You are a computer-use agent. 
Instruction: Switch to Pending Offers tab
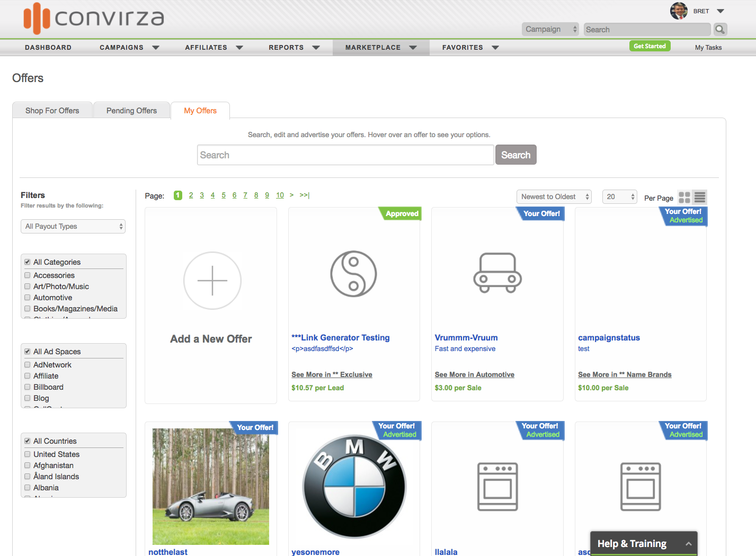[x=132, y=111]
